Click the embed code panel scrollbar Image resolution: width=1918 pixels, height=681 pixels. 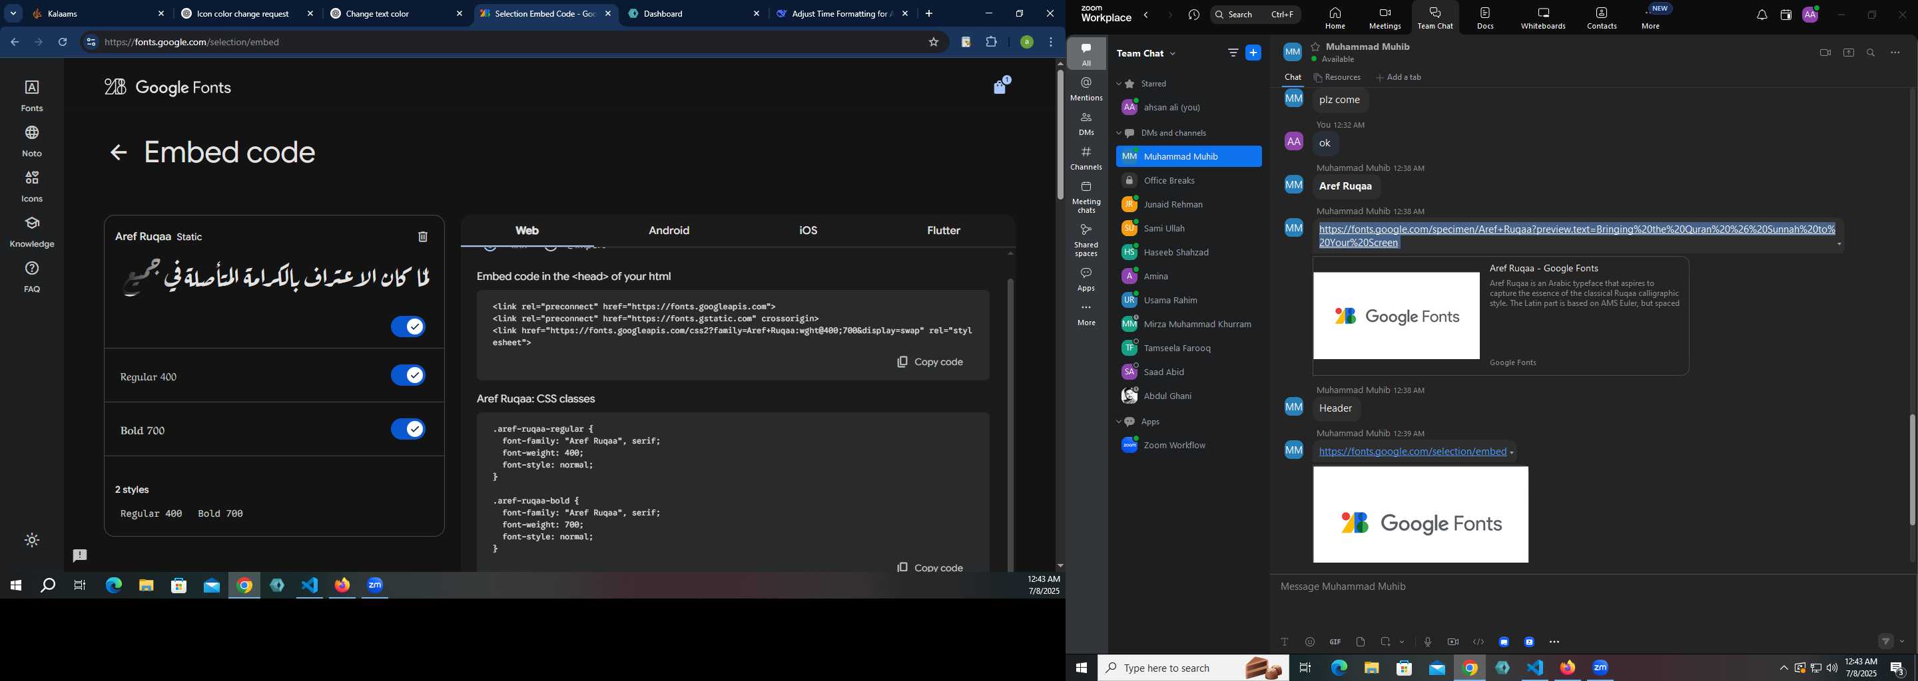(x=1010, y=424)
